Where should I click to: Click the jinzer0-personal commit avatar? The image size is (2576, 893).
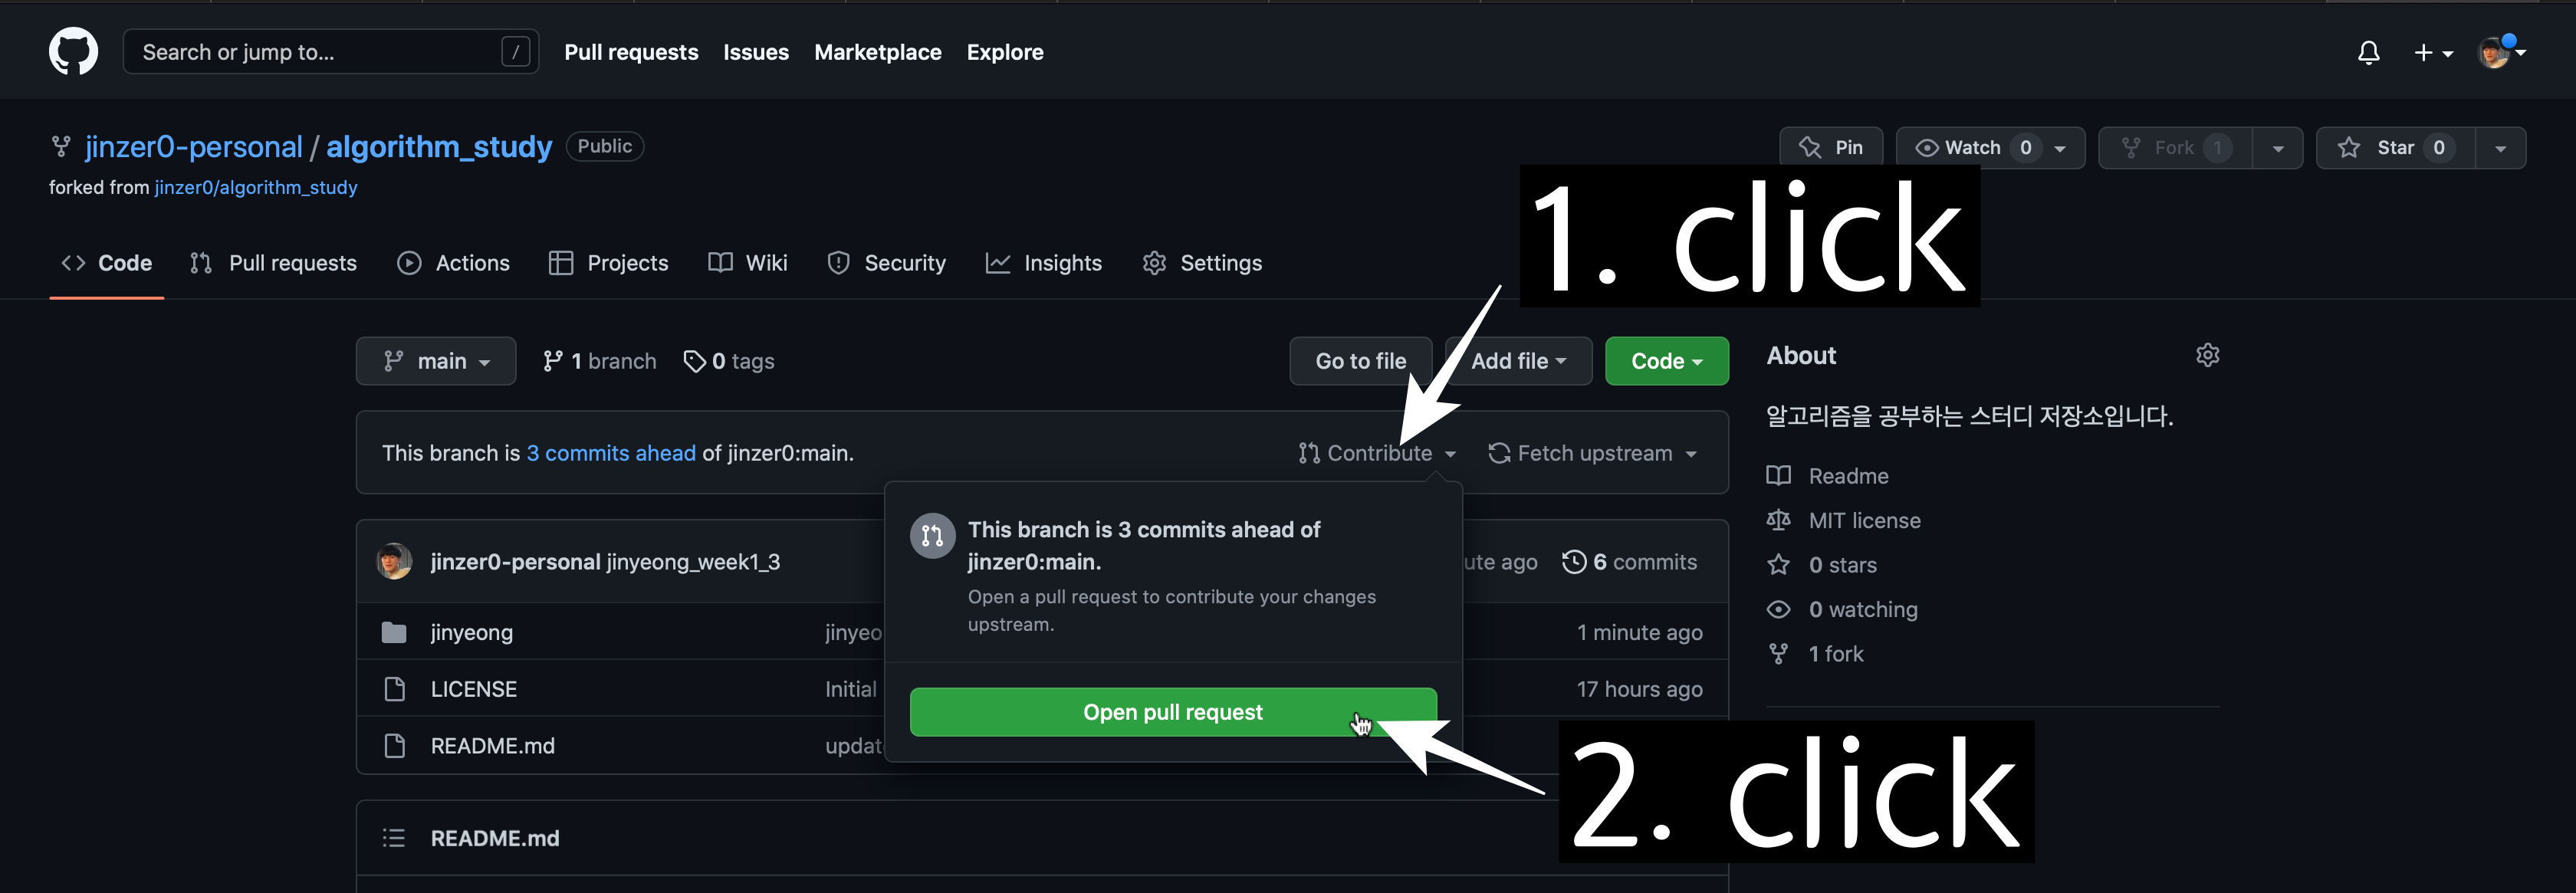pyautogui.click(x=394, y=562)
